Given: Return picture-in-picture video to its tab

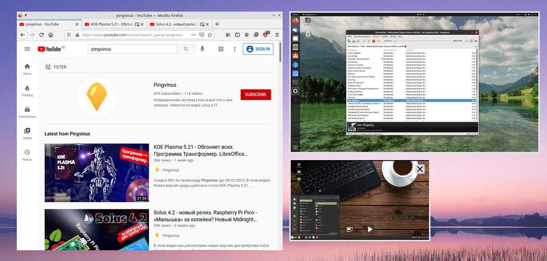Looking at the screenshot, I should [350, 229].
